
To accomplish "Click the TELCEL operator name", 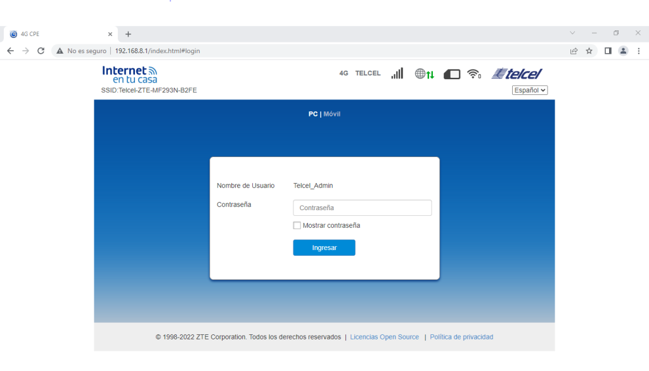I will (x=368, y=73).
